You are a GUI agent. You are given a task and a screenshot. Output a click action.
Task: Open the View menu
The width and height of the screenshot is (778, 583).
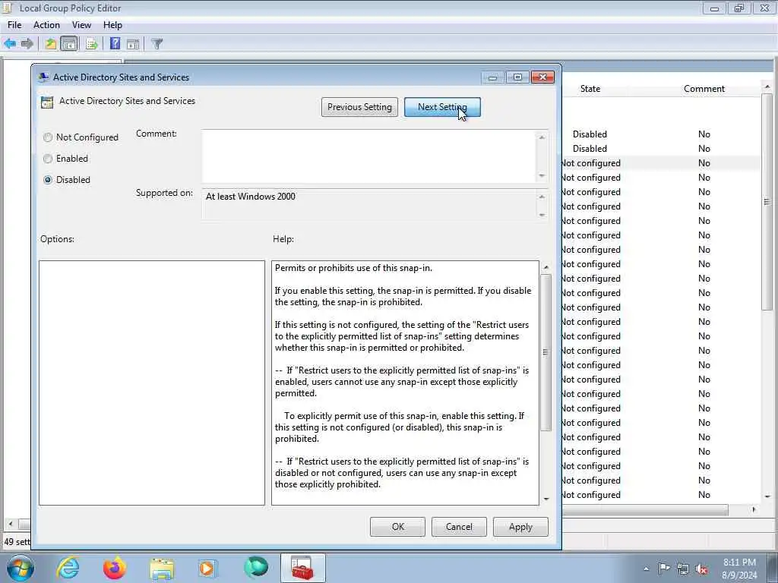[81, 25]
